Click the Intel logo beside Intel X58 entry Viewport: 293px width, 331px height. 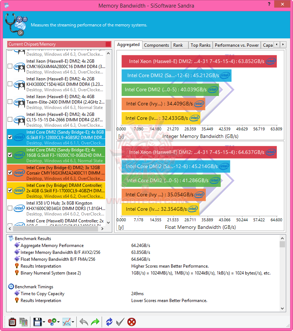pos(19,208)
